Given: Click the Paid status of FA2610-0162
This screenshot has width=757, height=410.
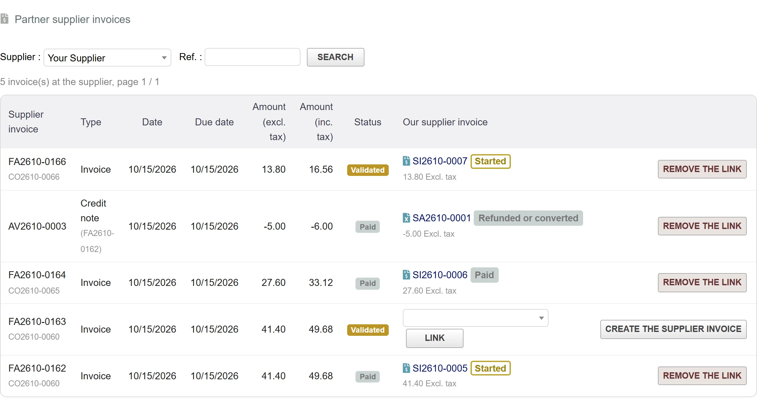Looking at the screenshot, I should tap(368, 377).
